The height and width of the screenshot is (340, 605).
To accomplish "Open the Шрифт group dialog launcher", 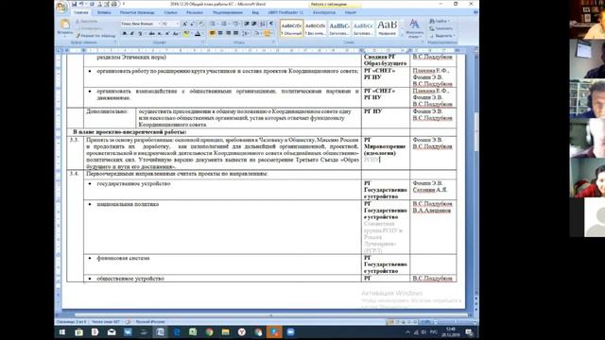I will [204, 42].
